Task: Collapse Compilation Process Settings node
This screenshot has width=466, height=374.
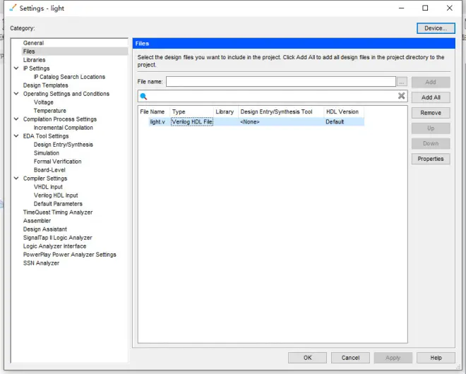Action: tap(16, 119)
